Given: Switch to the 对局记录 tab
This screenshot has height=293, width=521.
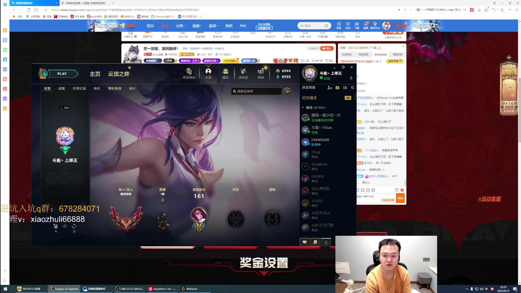Looking at the screenshot, I should pos(79,88).
